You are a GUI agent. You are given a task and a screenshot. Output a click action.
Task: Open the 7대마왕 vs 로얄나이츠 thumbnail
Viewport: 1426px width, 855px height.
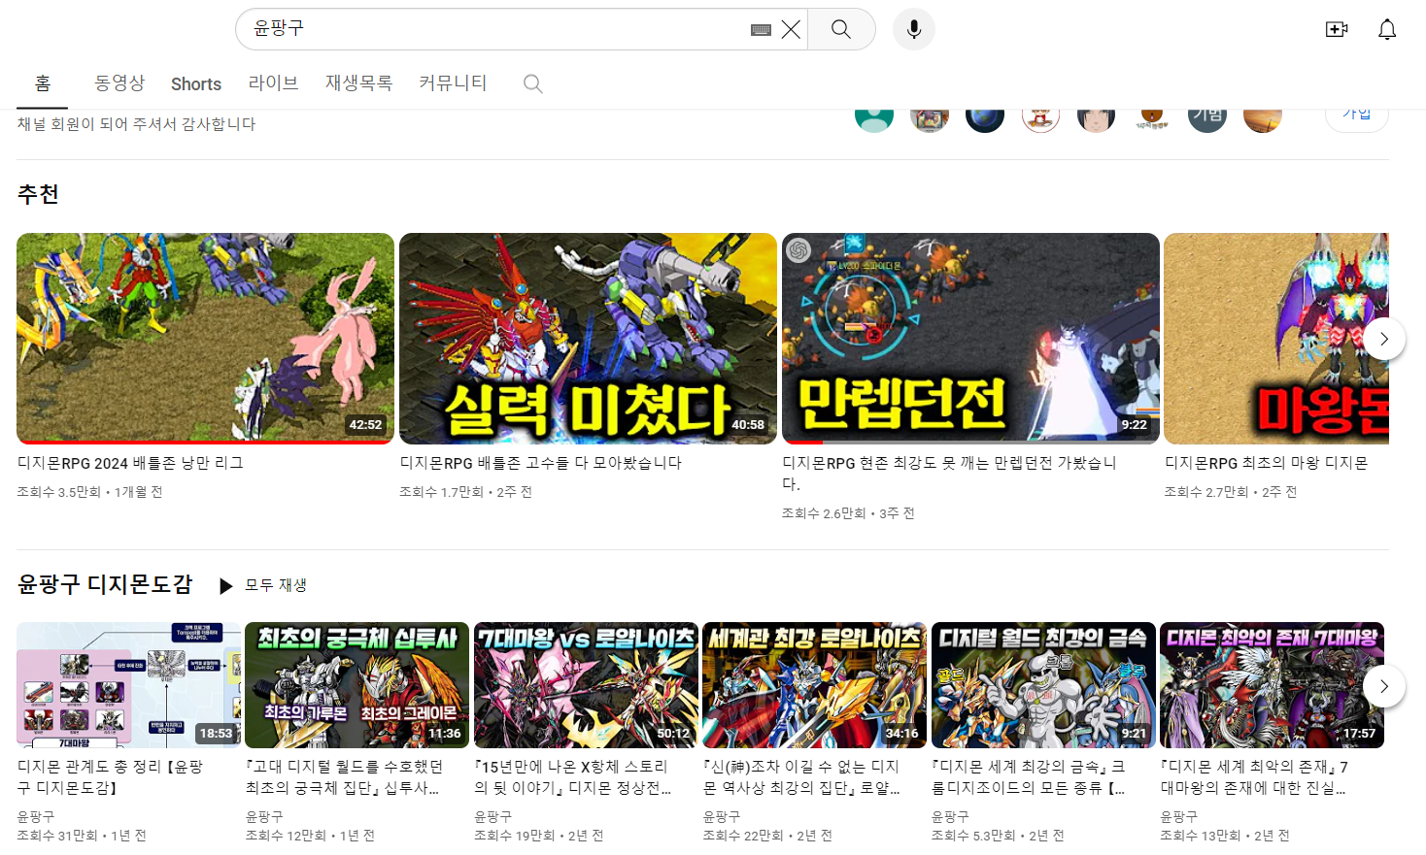[586, 685]
